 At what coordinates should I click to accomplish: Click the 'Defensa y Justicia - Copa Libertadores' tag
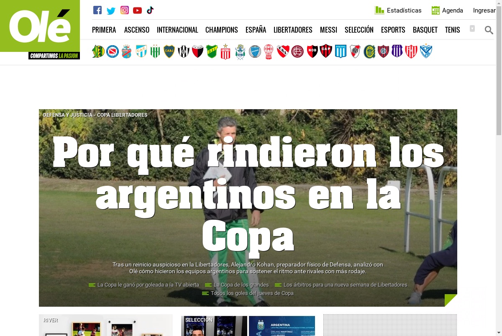[x=95, y=115]
